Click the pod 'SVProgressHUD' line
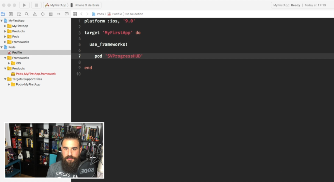The width and height of the screenshot is (334, 182). (119, 56)
